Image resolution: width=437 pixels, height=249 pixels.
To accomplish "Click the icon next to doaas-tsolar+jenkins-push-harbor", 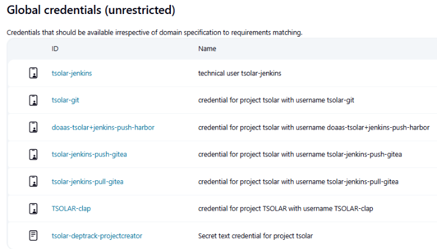I will (34, 127).
